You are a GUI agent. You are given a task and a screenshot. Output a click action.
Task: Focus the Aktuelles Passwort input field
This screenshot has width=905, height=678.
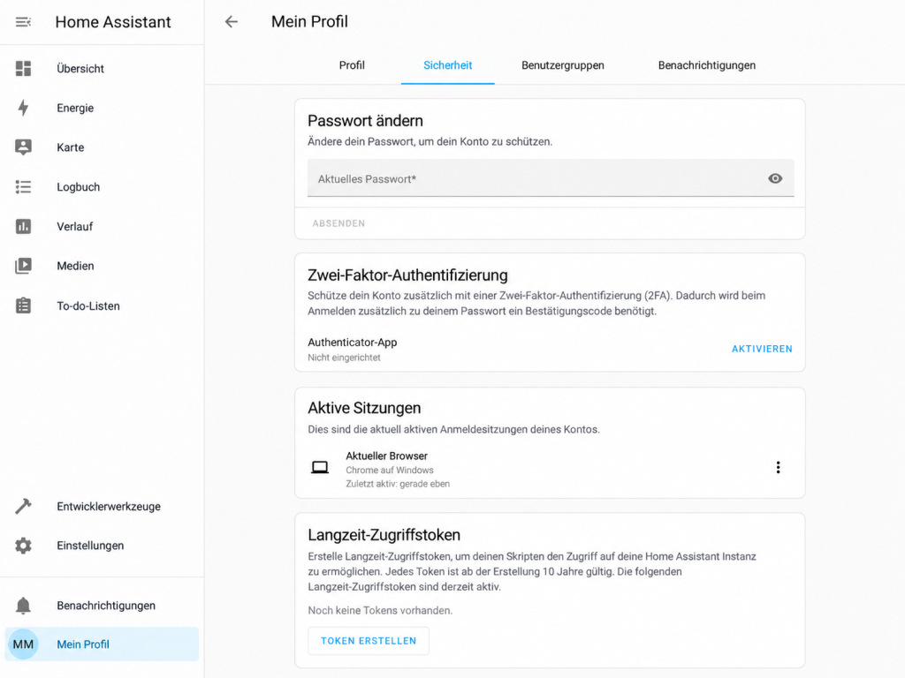(551, 178)
